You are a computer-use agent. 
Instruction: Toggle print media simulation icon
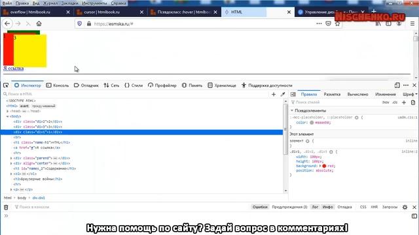pyautogui.click(x=413, y=102)
